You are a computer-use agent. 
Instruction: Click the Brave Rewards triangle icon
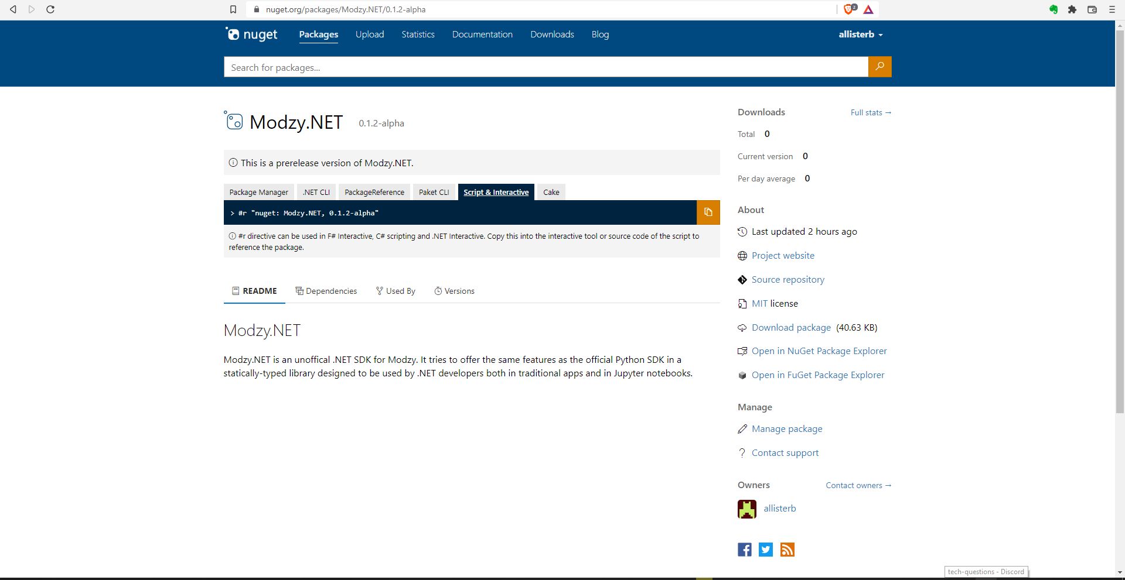(x=868, y=9)
